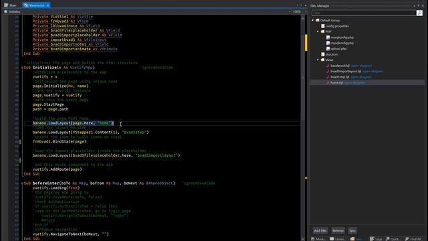Open the Find All References bottom tab

[413, 239]
